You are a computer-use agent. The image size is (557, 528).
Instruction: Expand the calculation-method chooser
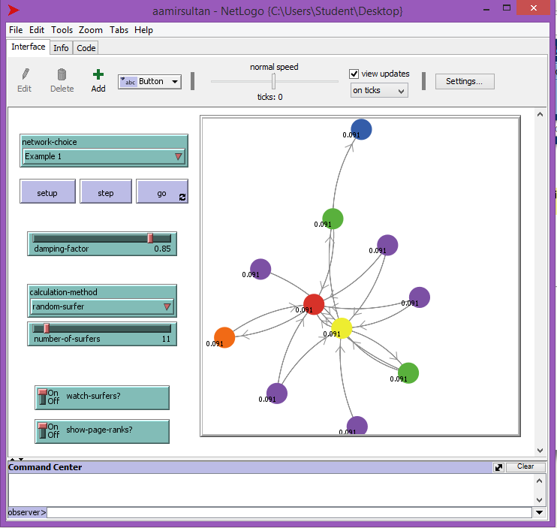tap(102, 306)
